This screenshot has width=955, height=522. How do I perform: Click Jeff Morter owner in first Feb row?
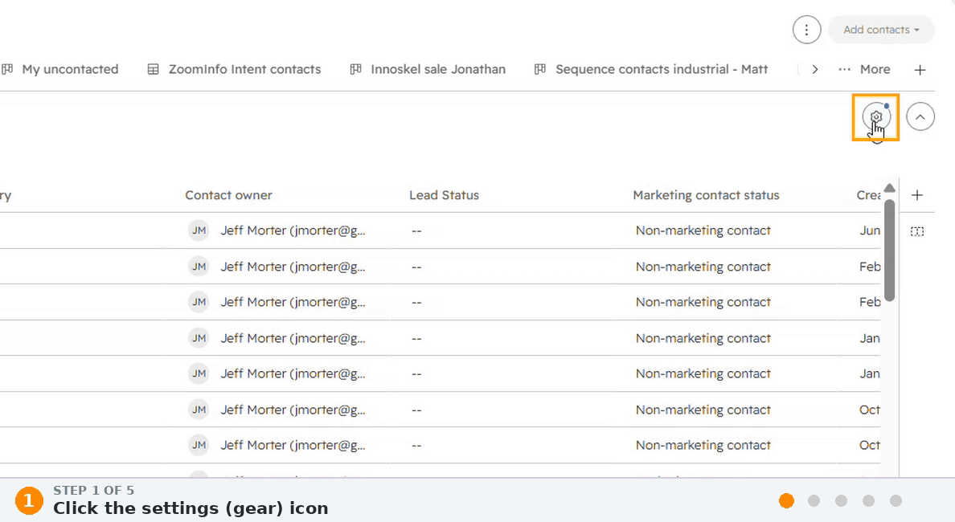pyautogui.click(x=293, y=267)
